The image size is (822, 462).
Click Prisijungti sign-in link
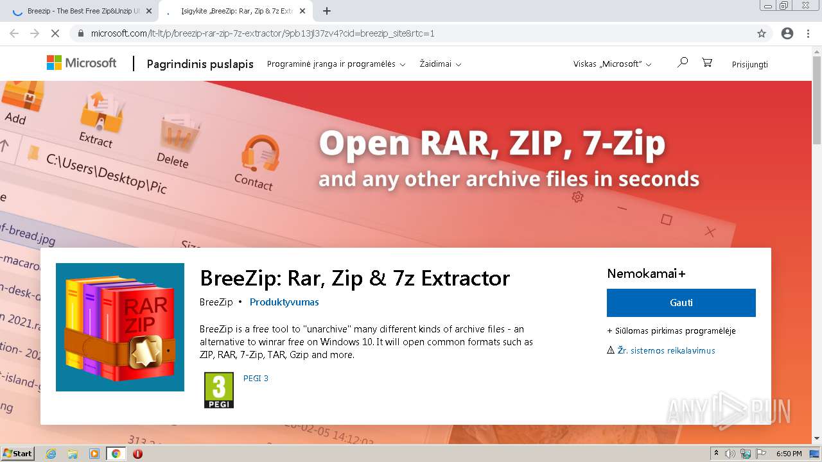750,64
